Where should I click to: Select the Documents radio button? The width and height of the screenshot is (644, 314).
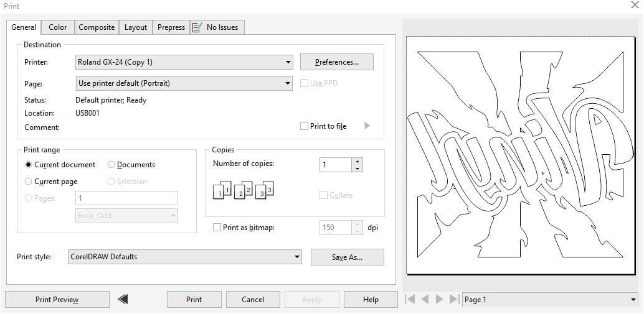(x=111, y=165)
